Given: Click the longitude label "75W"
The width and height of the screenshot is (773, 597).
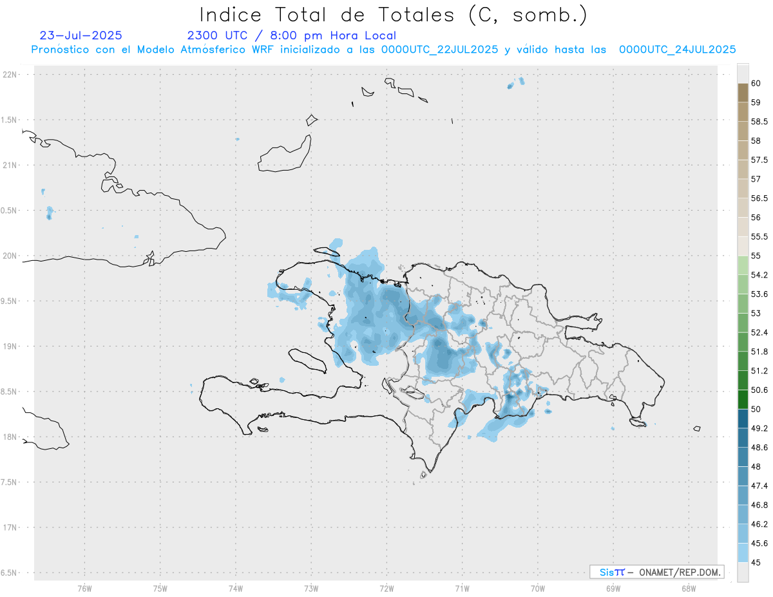Looking at the screenshot, I should pos(160,589).
